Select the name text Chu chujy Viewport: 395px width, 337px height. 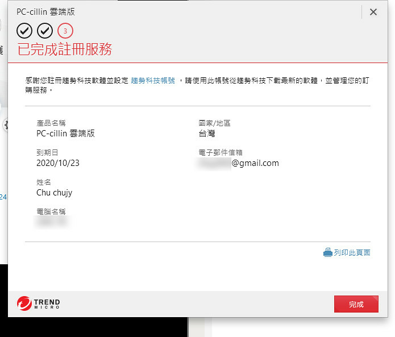[54, 193]
